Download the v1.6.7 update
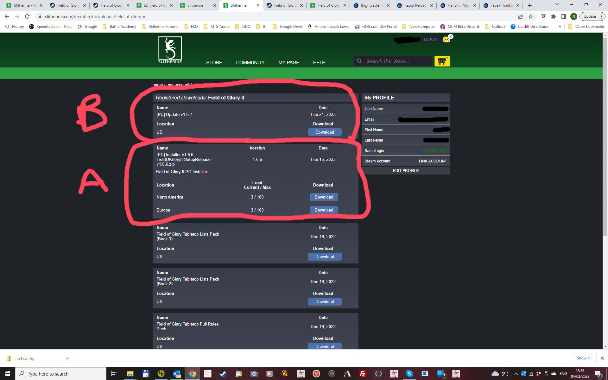 (x=325, y=132)
